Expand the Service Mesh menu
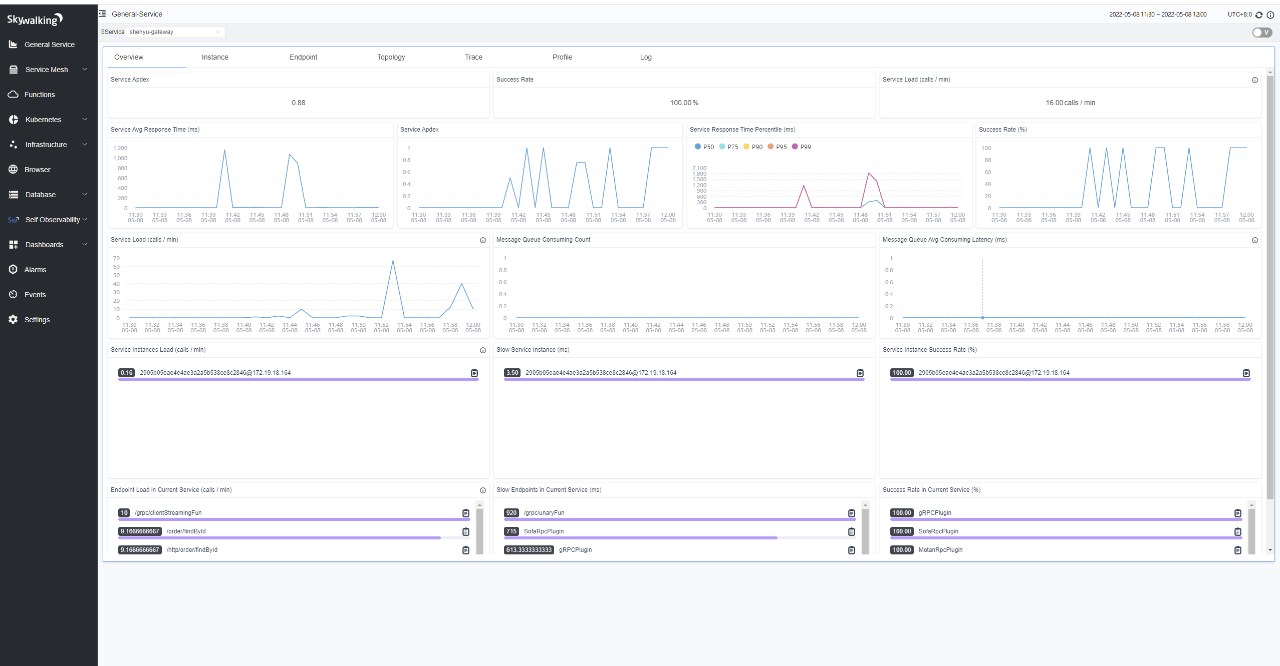 (x=48, y=70)
